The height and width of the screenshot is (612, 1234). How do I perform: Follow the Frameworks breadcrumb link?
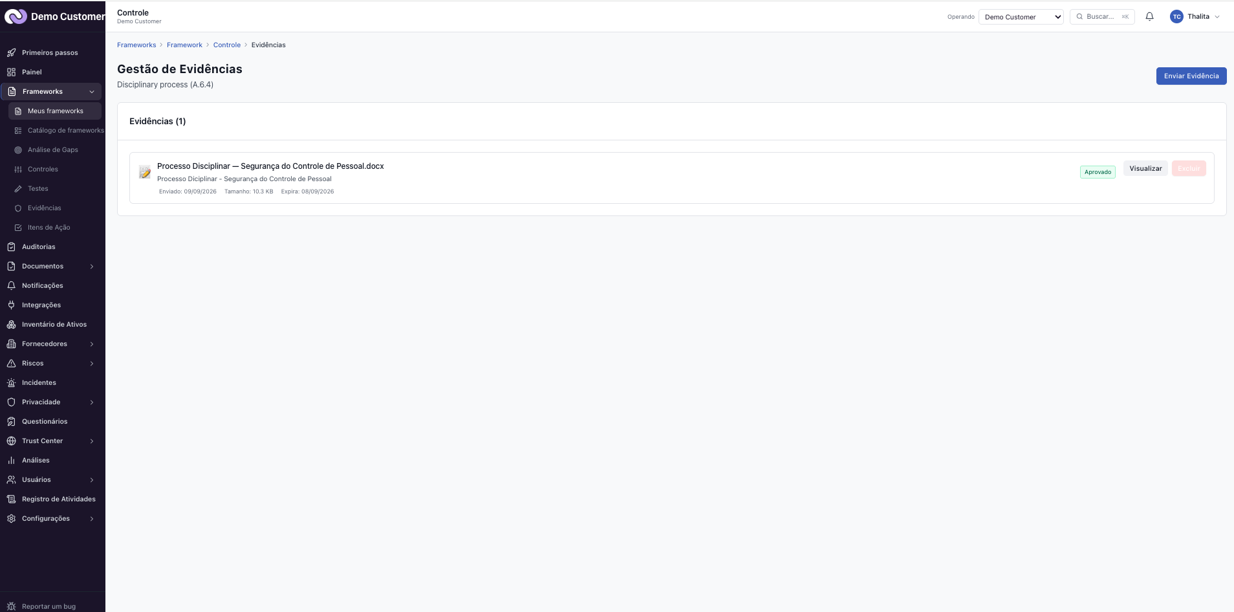click(x=136, y=45)
